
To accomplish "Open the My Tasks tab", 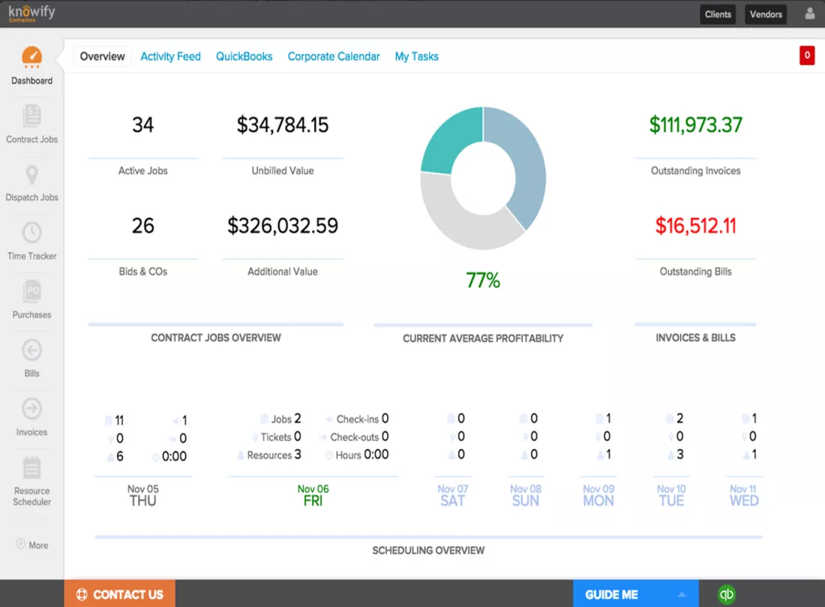I will tap(417, 56).
